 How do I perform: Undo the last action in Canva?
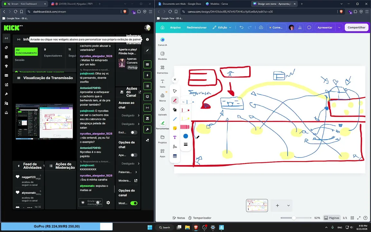(241, 27)
